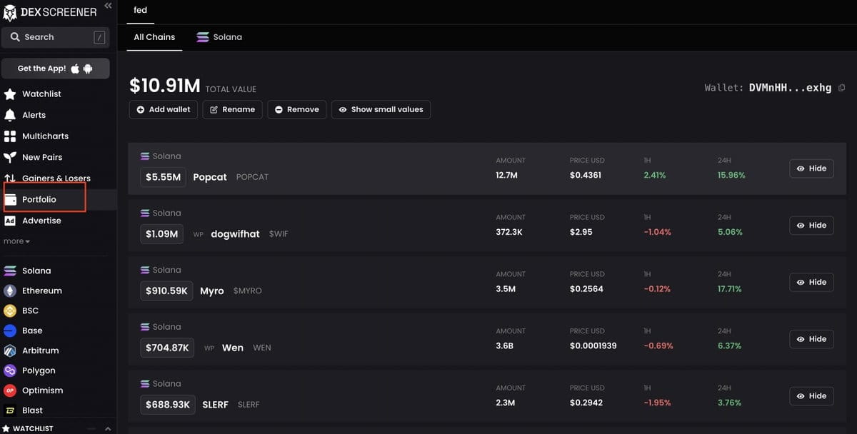The image size is (857, 434).
Task: Copy the wallet address icon
Action: point(841,88)
